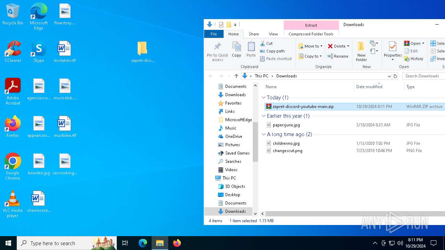Viewport: 445px width, 250px height.
Task: Select the Skype desktop icon
Action: pyautogui.click(x=39, y=52)
